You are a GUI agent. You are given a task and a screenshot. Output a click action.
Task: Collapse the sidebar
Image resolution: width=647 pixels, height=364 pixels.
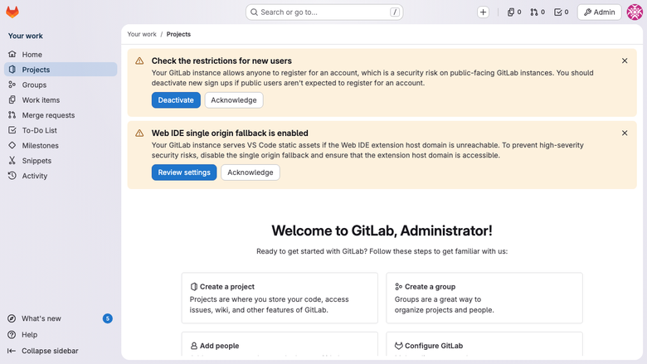pyautogui.click(x=61, y=351)
